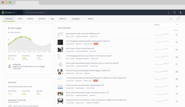Filter by author Clare Carr on Big Board post

pyautogui.click(x=79, y=44)
